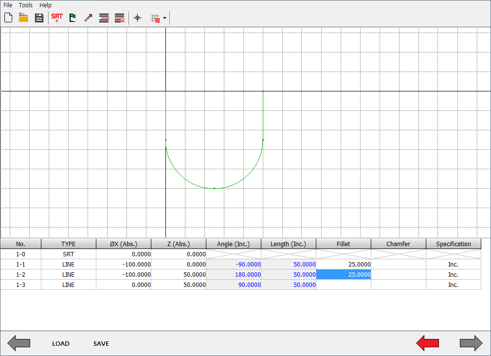Select row 1-1 number cell
Image resolution: width=491 pixels, height=356 pixels.
(20, 265)
